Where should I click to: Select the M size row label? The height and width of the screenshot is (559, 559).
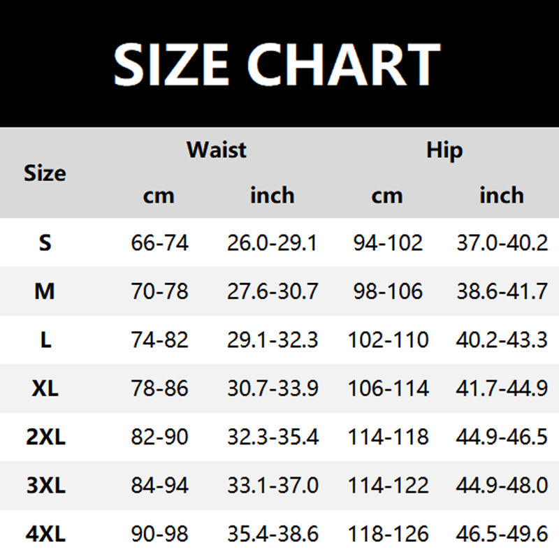click(45, 291)
